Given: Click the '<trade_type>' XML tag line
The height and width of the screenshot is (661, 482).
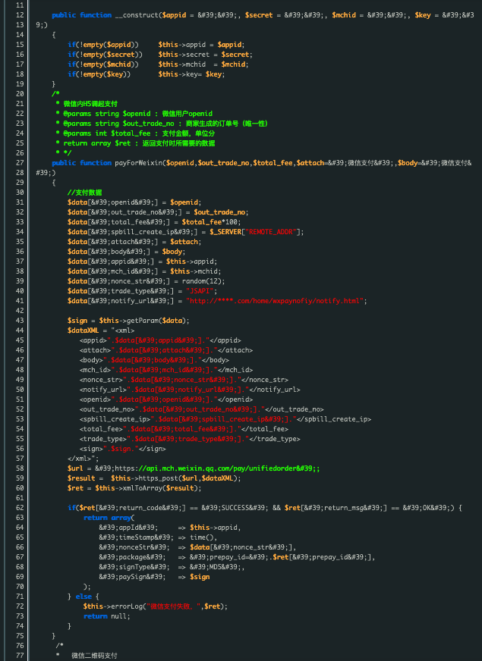Looking at the screenshot, I should pos(190,439).
